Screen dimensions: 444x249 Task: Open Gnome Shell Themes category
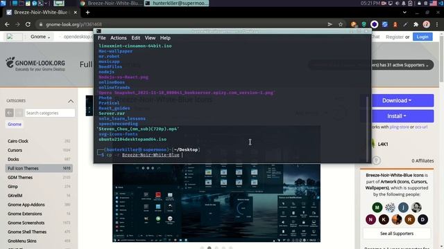click(27, 232)
